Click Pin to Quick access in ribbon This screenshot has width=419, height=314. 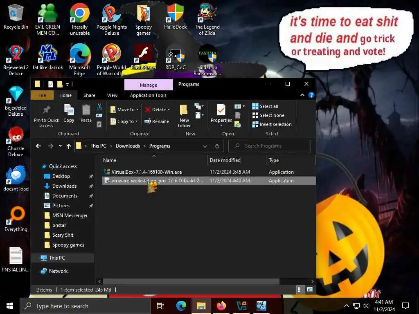(47, 117)
